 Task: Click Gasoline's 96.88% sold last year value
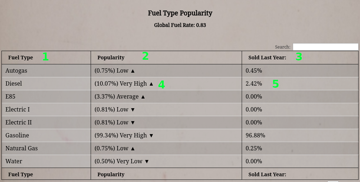click(255, 136)
